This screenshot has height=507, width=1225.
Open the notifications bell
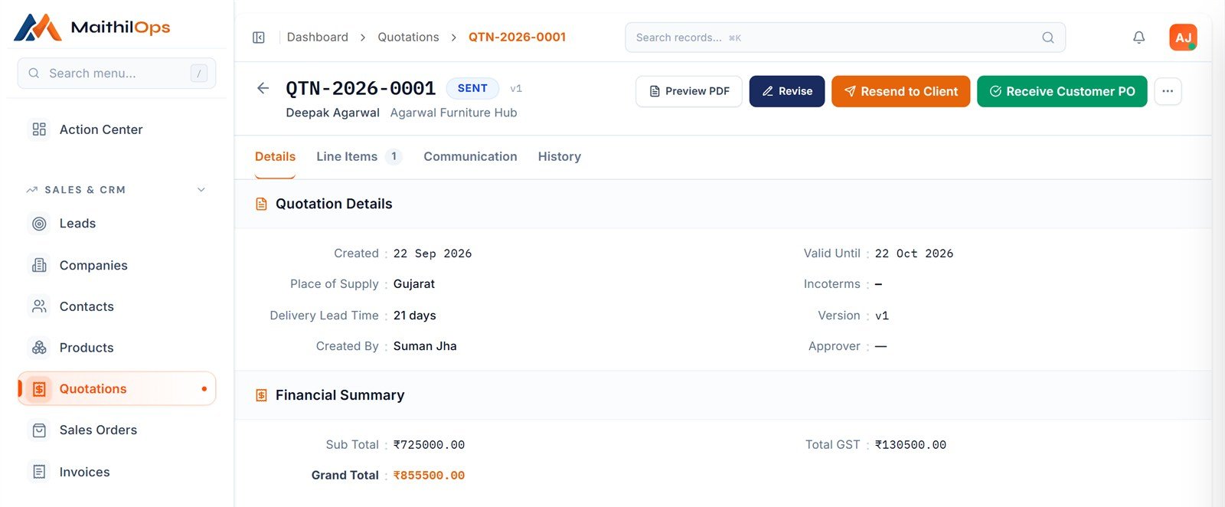tap(1139, 38)
